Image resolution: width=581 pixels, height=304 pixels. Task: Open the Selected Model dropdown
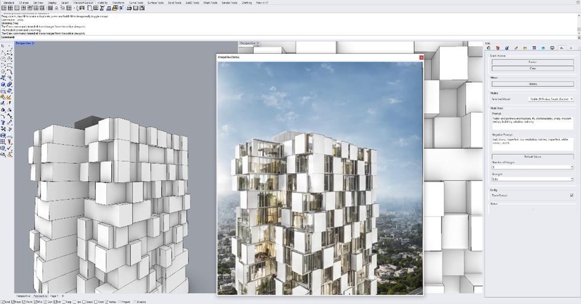coord(551,99)
